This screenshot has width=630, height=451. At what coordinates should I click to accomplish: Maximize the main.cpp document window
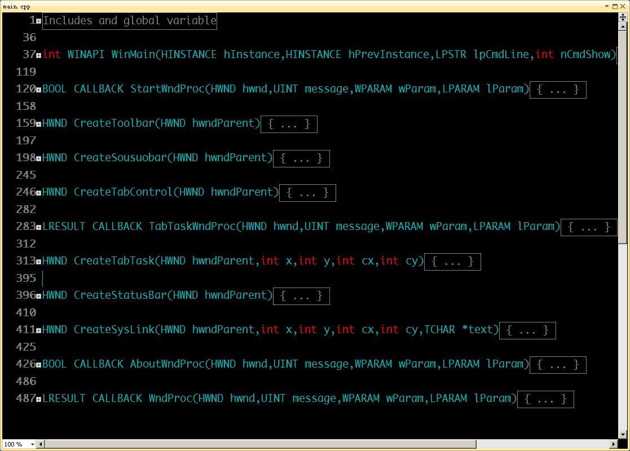615,6
